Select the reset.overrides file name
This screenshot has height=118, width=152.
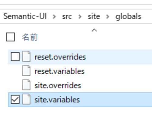(x=60, y=57)
